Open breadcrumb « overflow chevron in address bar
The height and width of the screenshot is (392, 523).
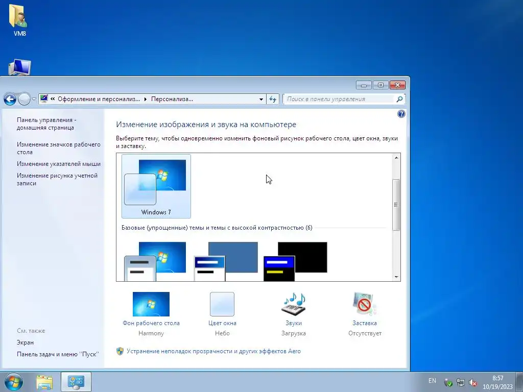click(x=53, y=99)
